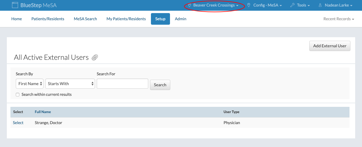Sort by the Full Name column header
Viewport: 362px width, 147px height.
coord(43,112)
